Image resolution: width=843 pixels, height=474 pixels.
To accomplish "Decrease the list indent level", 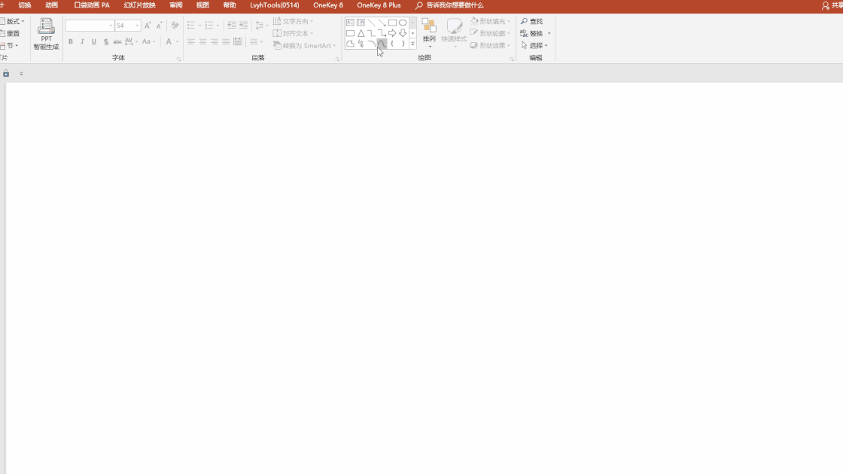I will coord(232,26).
